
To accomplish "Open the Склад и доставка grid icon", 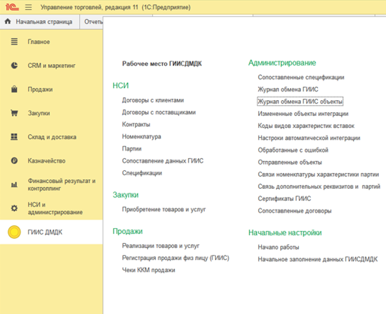I will (x=14, y=137).
